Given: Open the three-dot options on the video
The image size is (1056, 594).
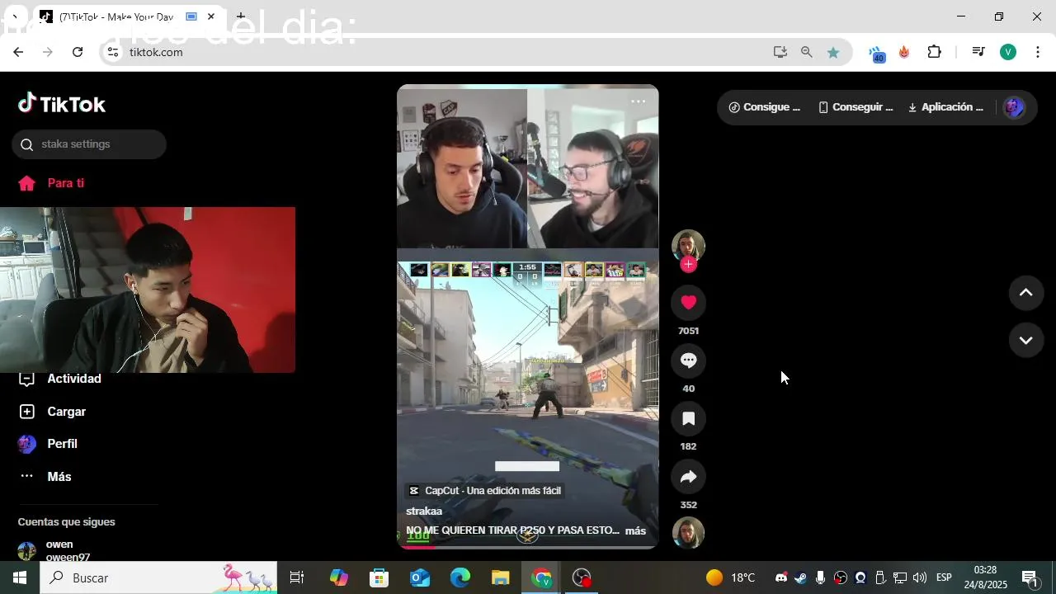Looking at the screenshot, I should 639,101.
